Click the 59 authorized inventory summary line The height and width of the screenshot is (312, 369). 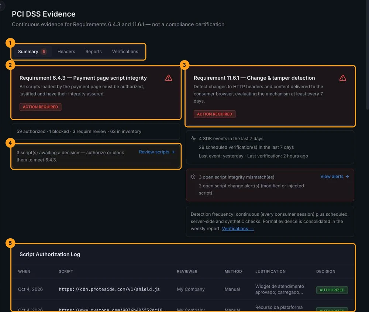79,131
